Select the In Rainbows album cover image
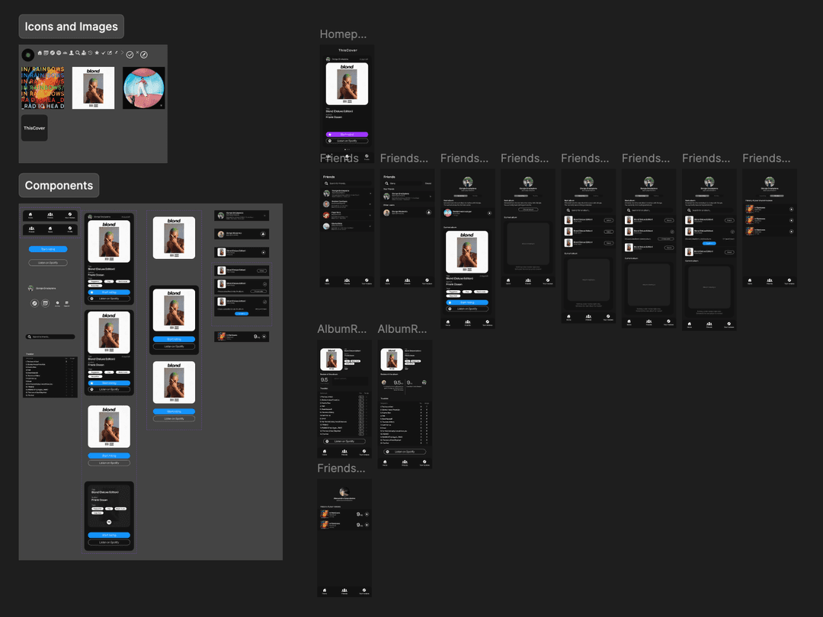Viewport: 823px width, 617px height. 43,88
